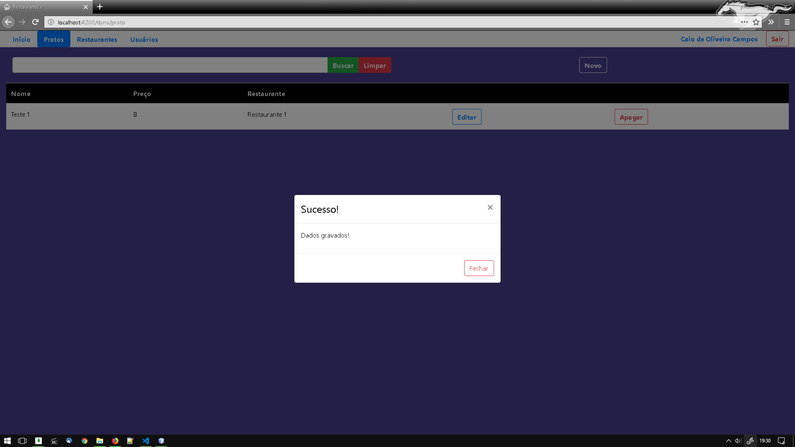Close the Sucesso dialog with the X icon
This screenshot has height=447, width=795.
tap(490, 207)
